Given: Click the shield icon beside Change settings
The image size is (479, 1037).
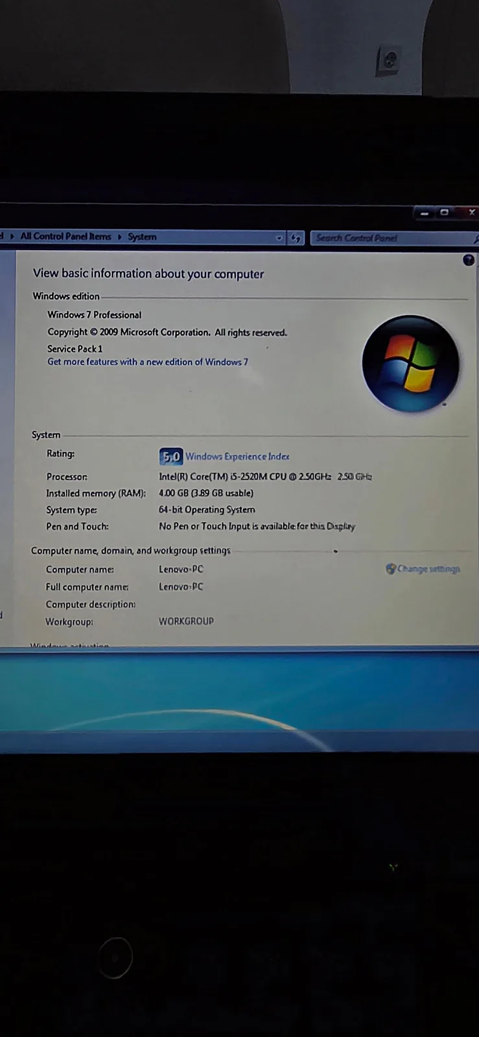Looking at the screenshot, I should click(x=390, y=568).
